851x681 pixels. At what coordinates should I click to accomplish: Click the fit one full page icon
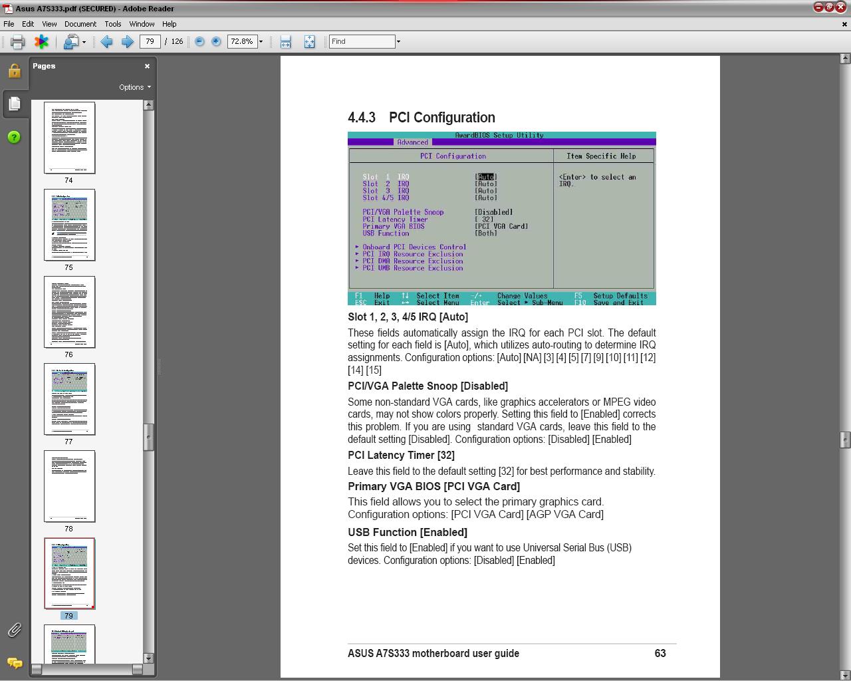tap(309, 42)
